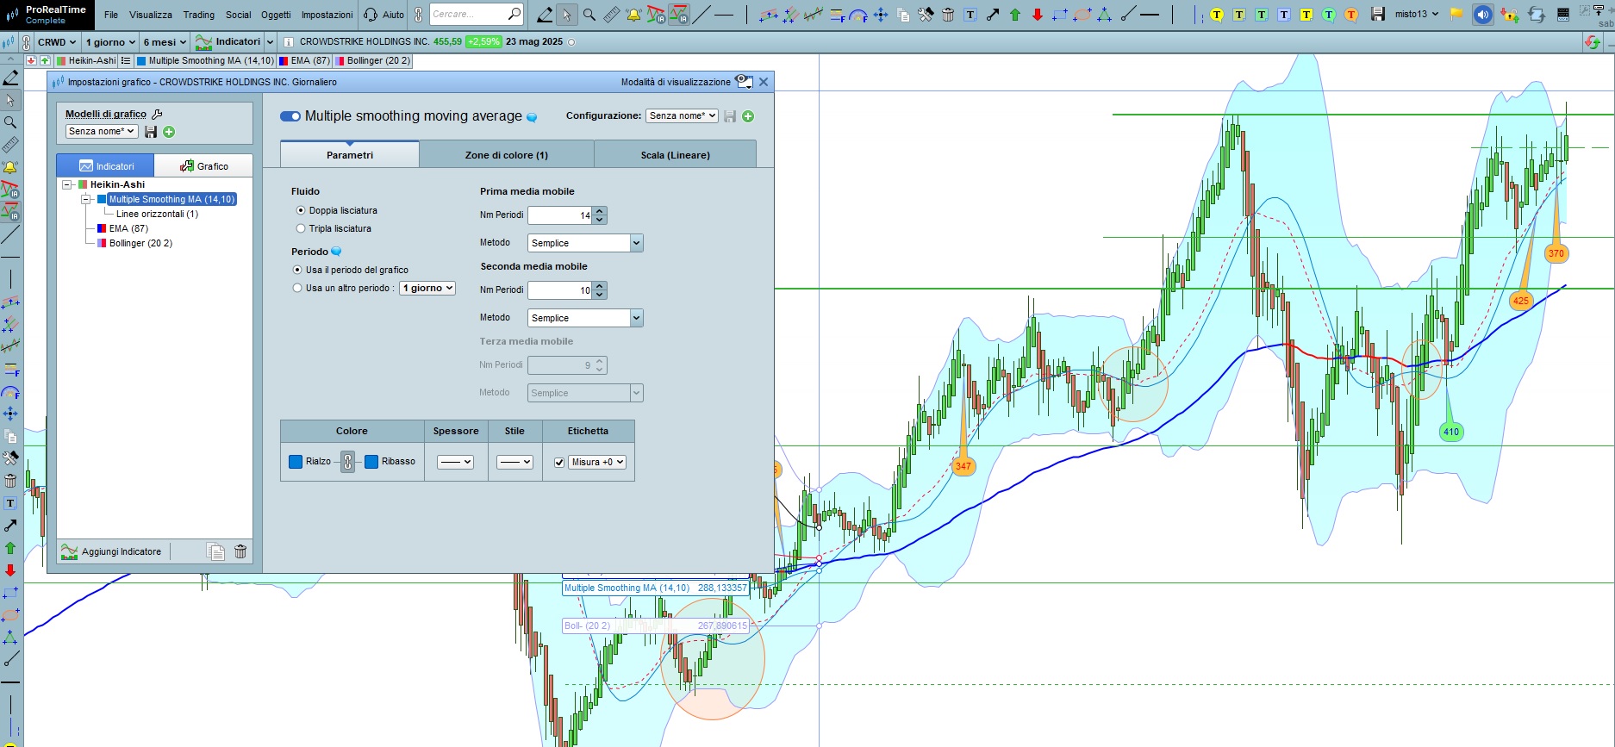Viewport: 1615px width, 747px height.
Task: Select the rectangle drawing tool in top toolbar
Action: coord(1060,15)
